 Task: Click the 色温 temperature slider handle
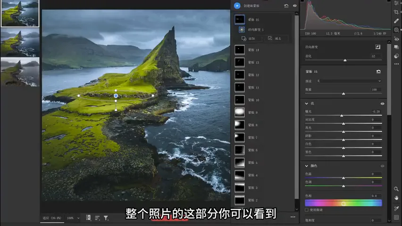tap(343, 178)
